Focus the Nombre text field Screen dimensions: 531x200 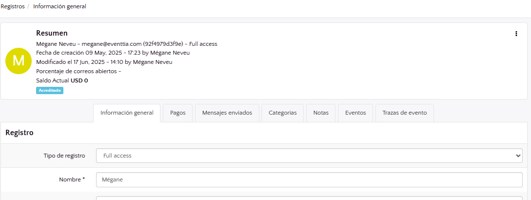click(309, 180)
